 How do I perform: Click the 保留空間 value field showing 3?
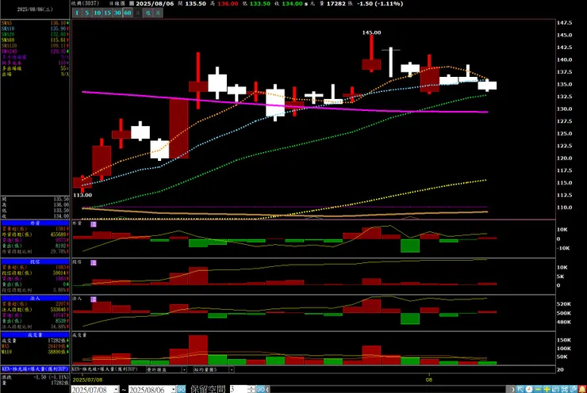tap(239, 389)
